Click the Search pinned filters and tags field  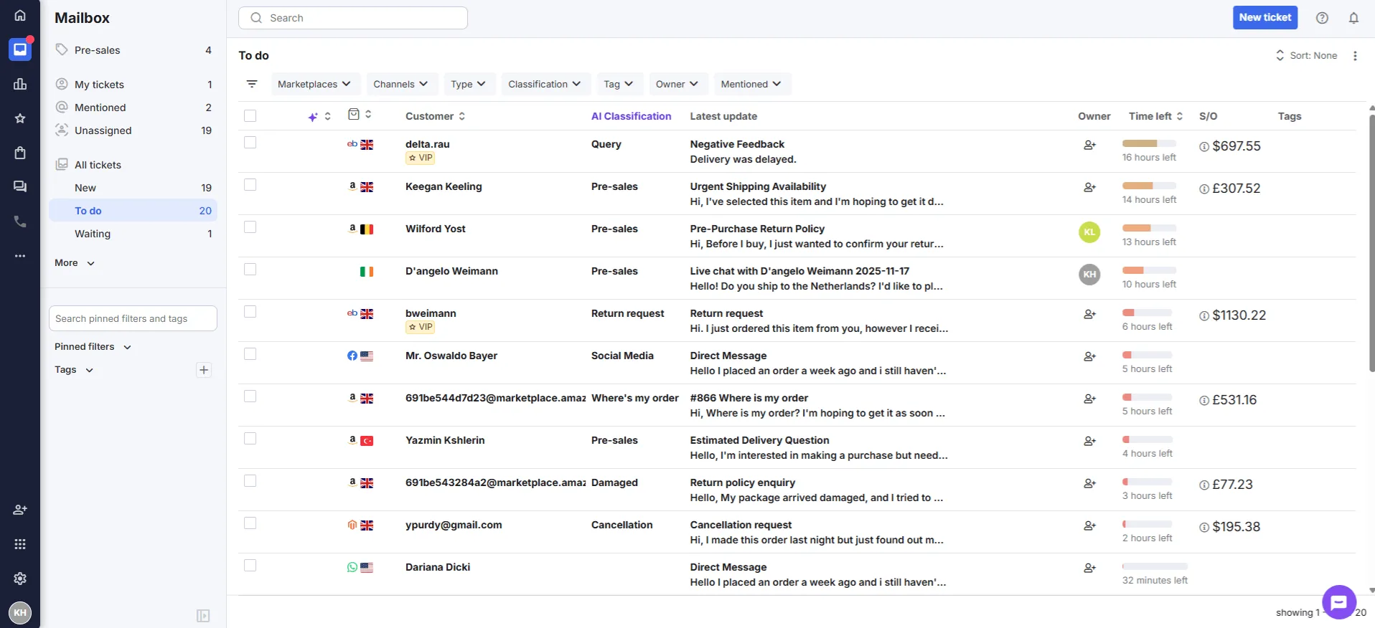pyautogui.click(x=133, y=318)
